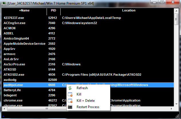The height and width of the screenshot is (119, 181).
Task: Choose Restart Process from context menu
Action: (88, 107)
